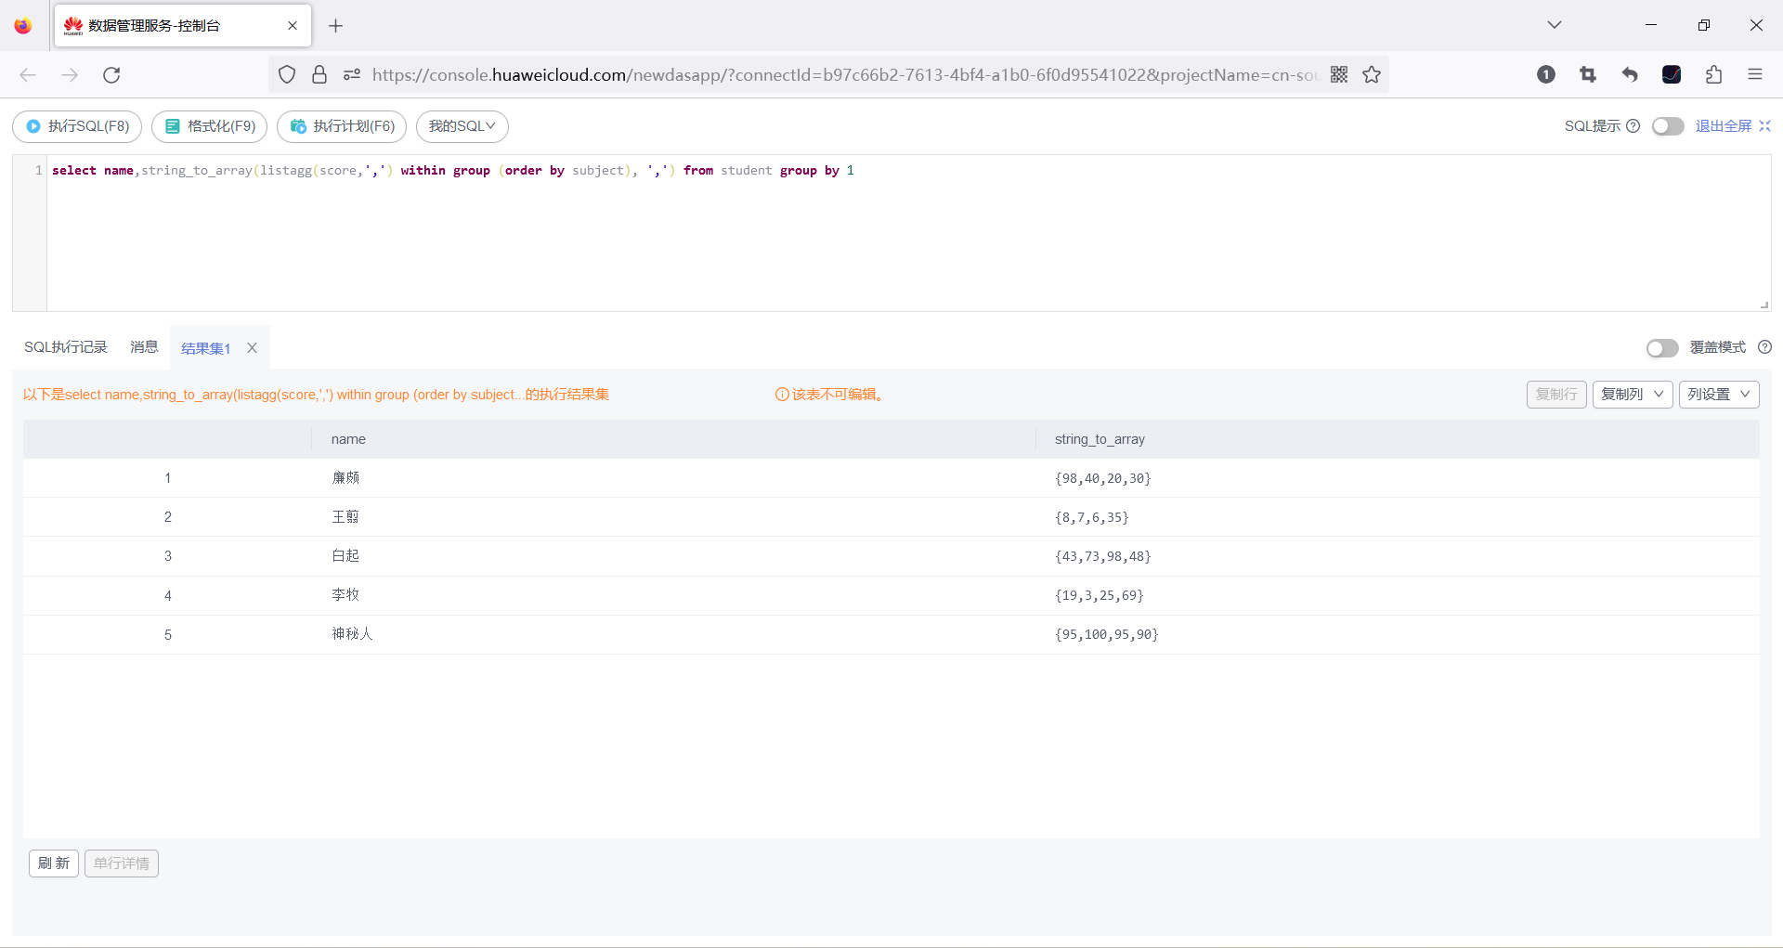
Task: Open the Extensions puzzle piece menu
Action: (x=1713, y=75)
